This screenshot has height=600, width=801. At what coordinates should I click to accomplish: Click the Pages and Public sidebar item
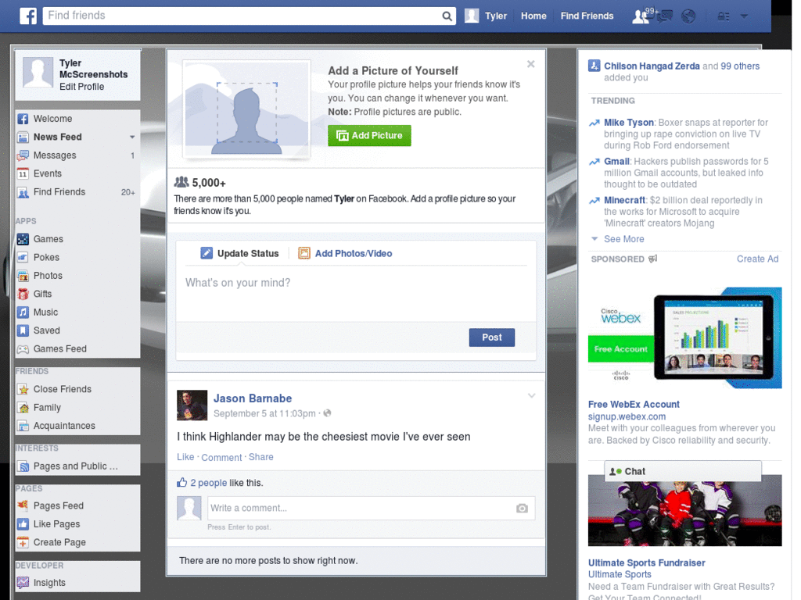point(77,466)
